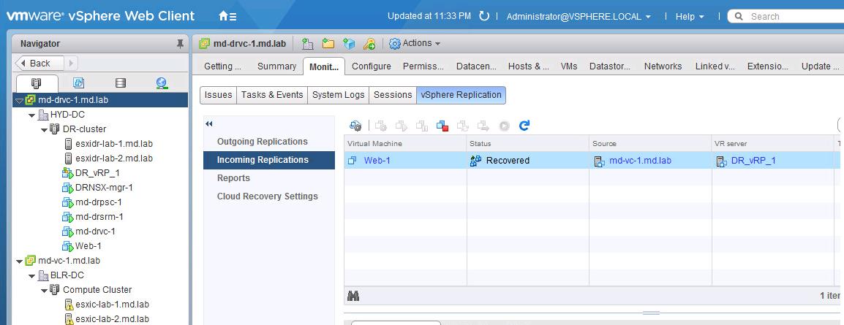Select DRNSX-mgr-1 VM in tree
Image resolution: width=844 pixels, height=325 pixels.
tap(104, 188)
